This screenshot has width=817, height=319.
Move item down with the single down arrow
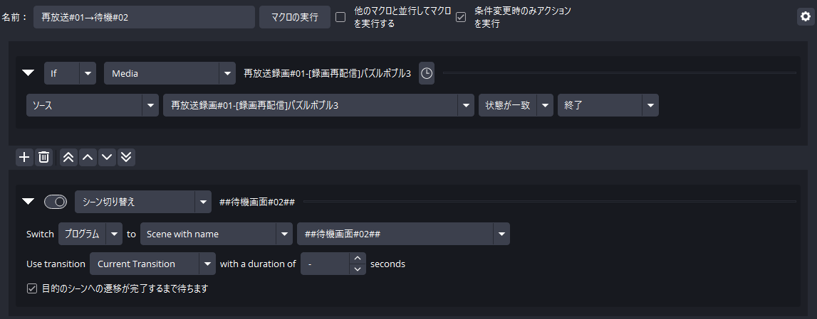(x=107, y=157)
